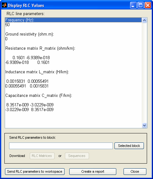Select the Frequency (Hz) list row
The image size is (153, 179).
point(73,20)
